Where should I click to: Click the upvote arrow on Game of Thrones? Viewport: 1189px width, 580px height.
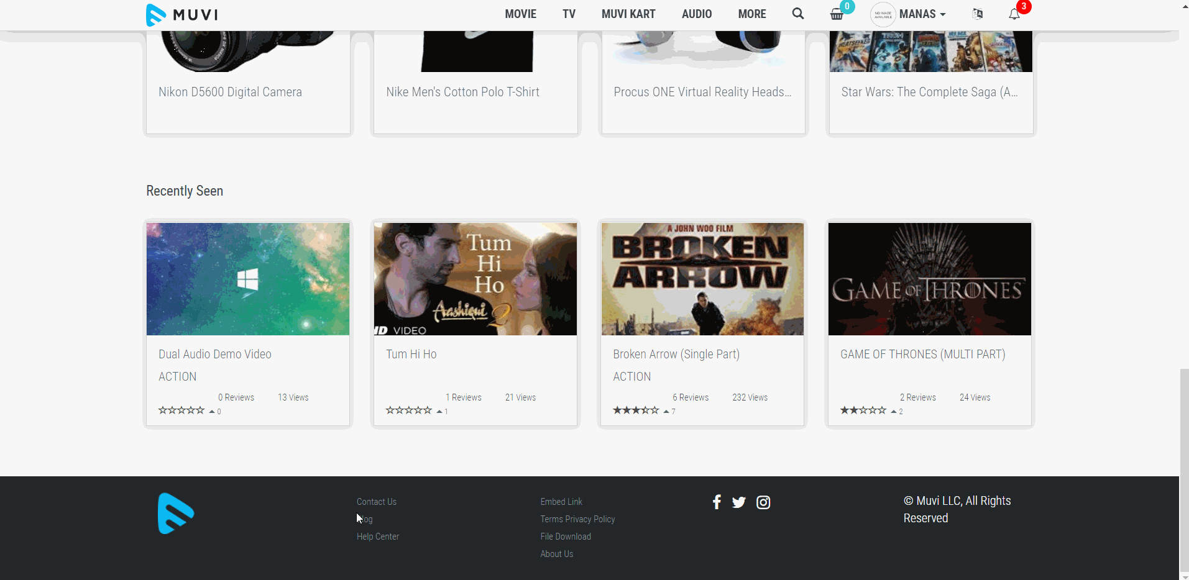(894, 411)
